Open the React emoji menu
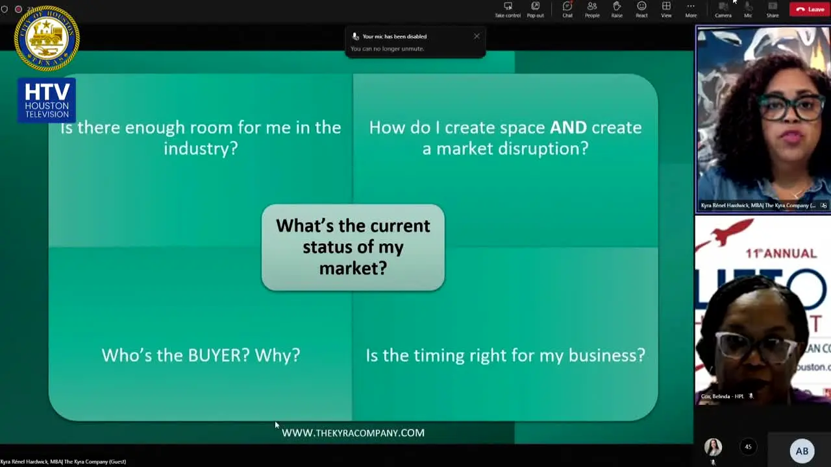 [x=641, y=10]
